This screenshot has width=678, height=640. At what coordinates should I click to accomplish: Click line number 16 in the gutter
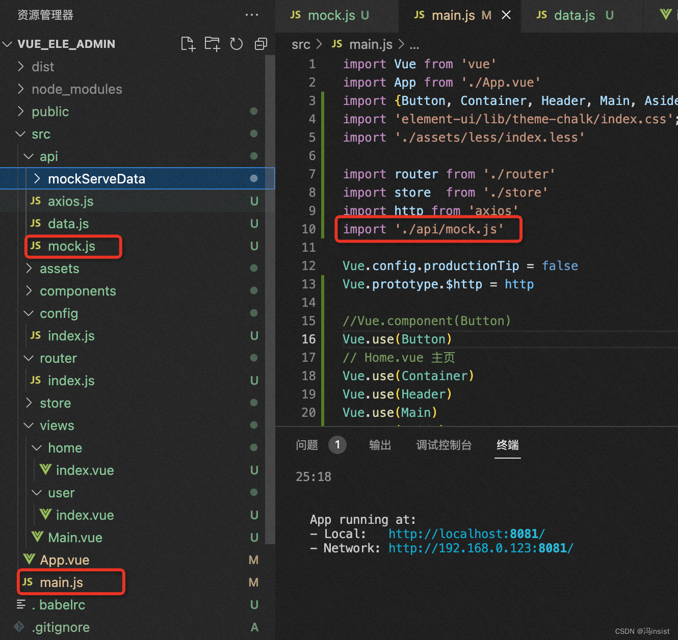[x=308, y=339]
